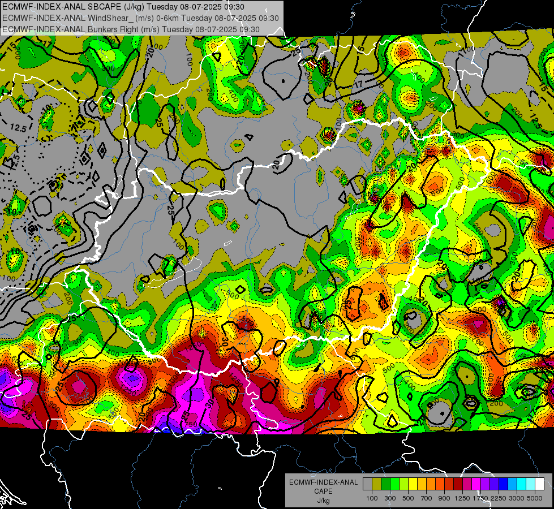Select the white legend swatch above 5000

(x=540, y=484)
